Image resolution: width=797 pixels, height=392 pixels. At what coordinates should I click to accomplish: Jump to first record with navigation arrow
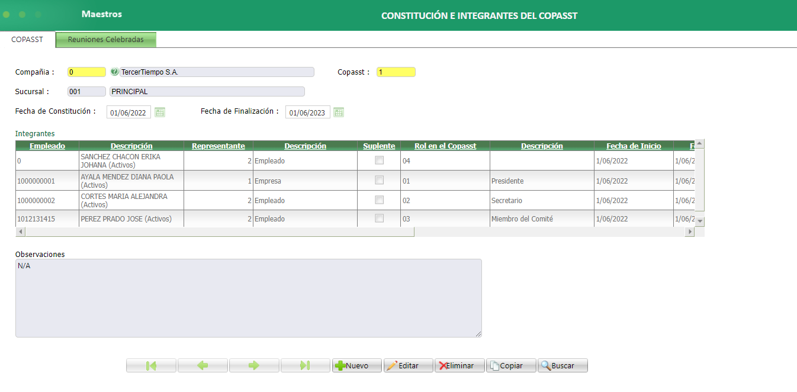151,365
